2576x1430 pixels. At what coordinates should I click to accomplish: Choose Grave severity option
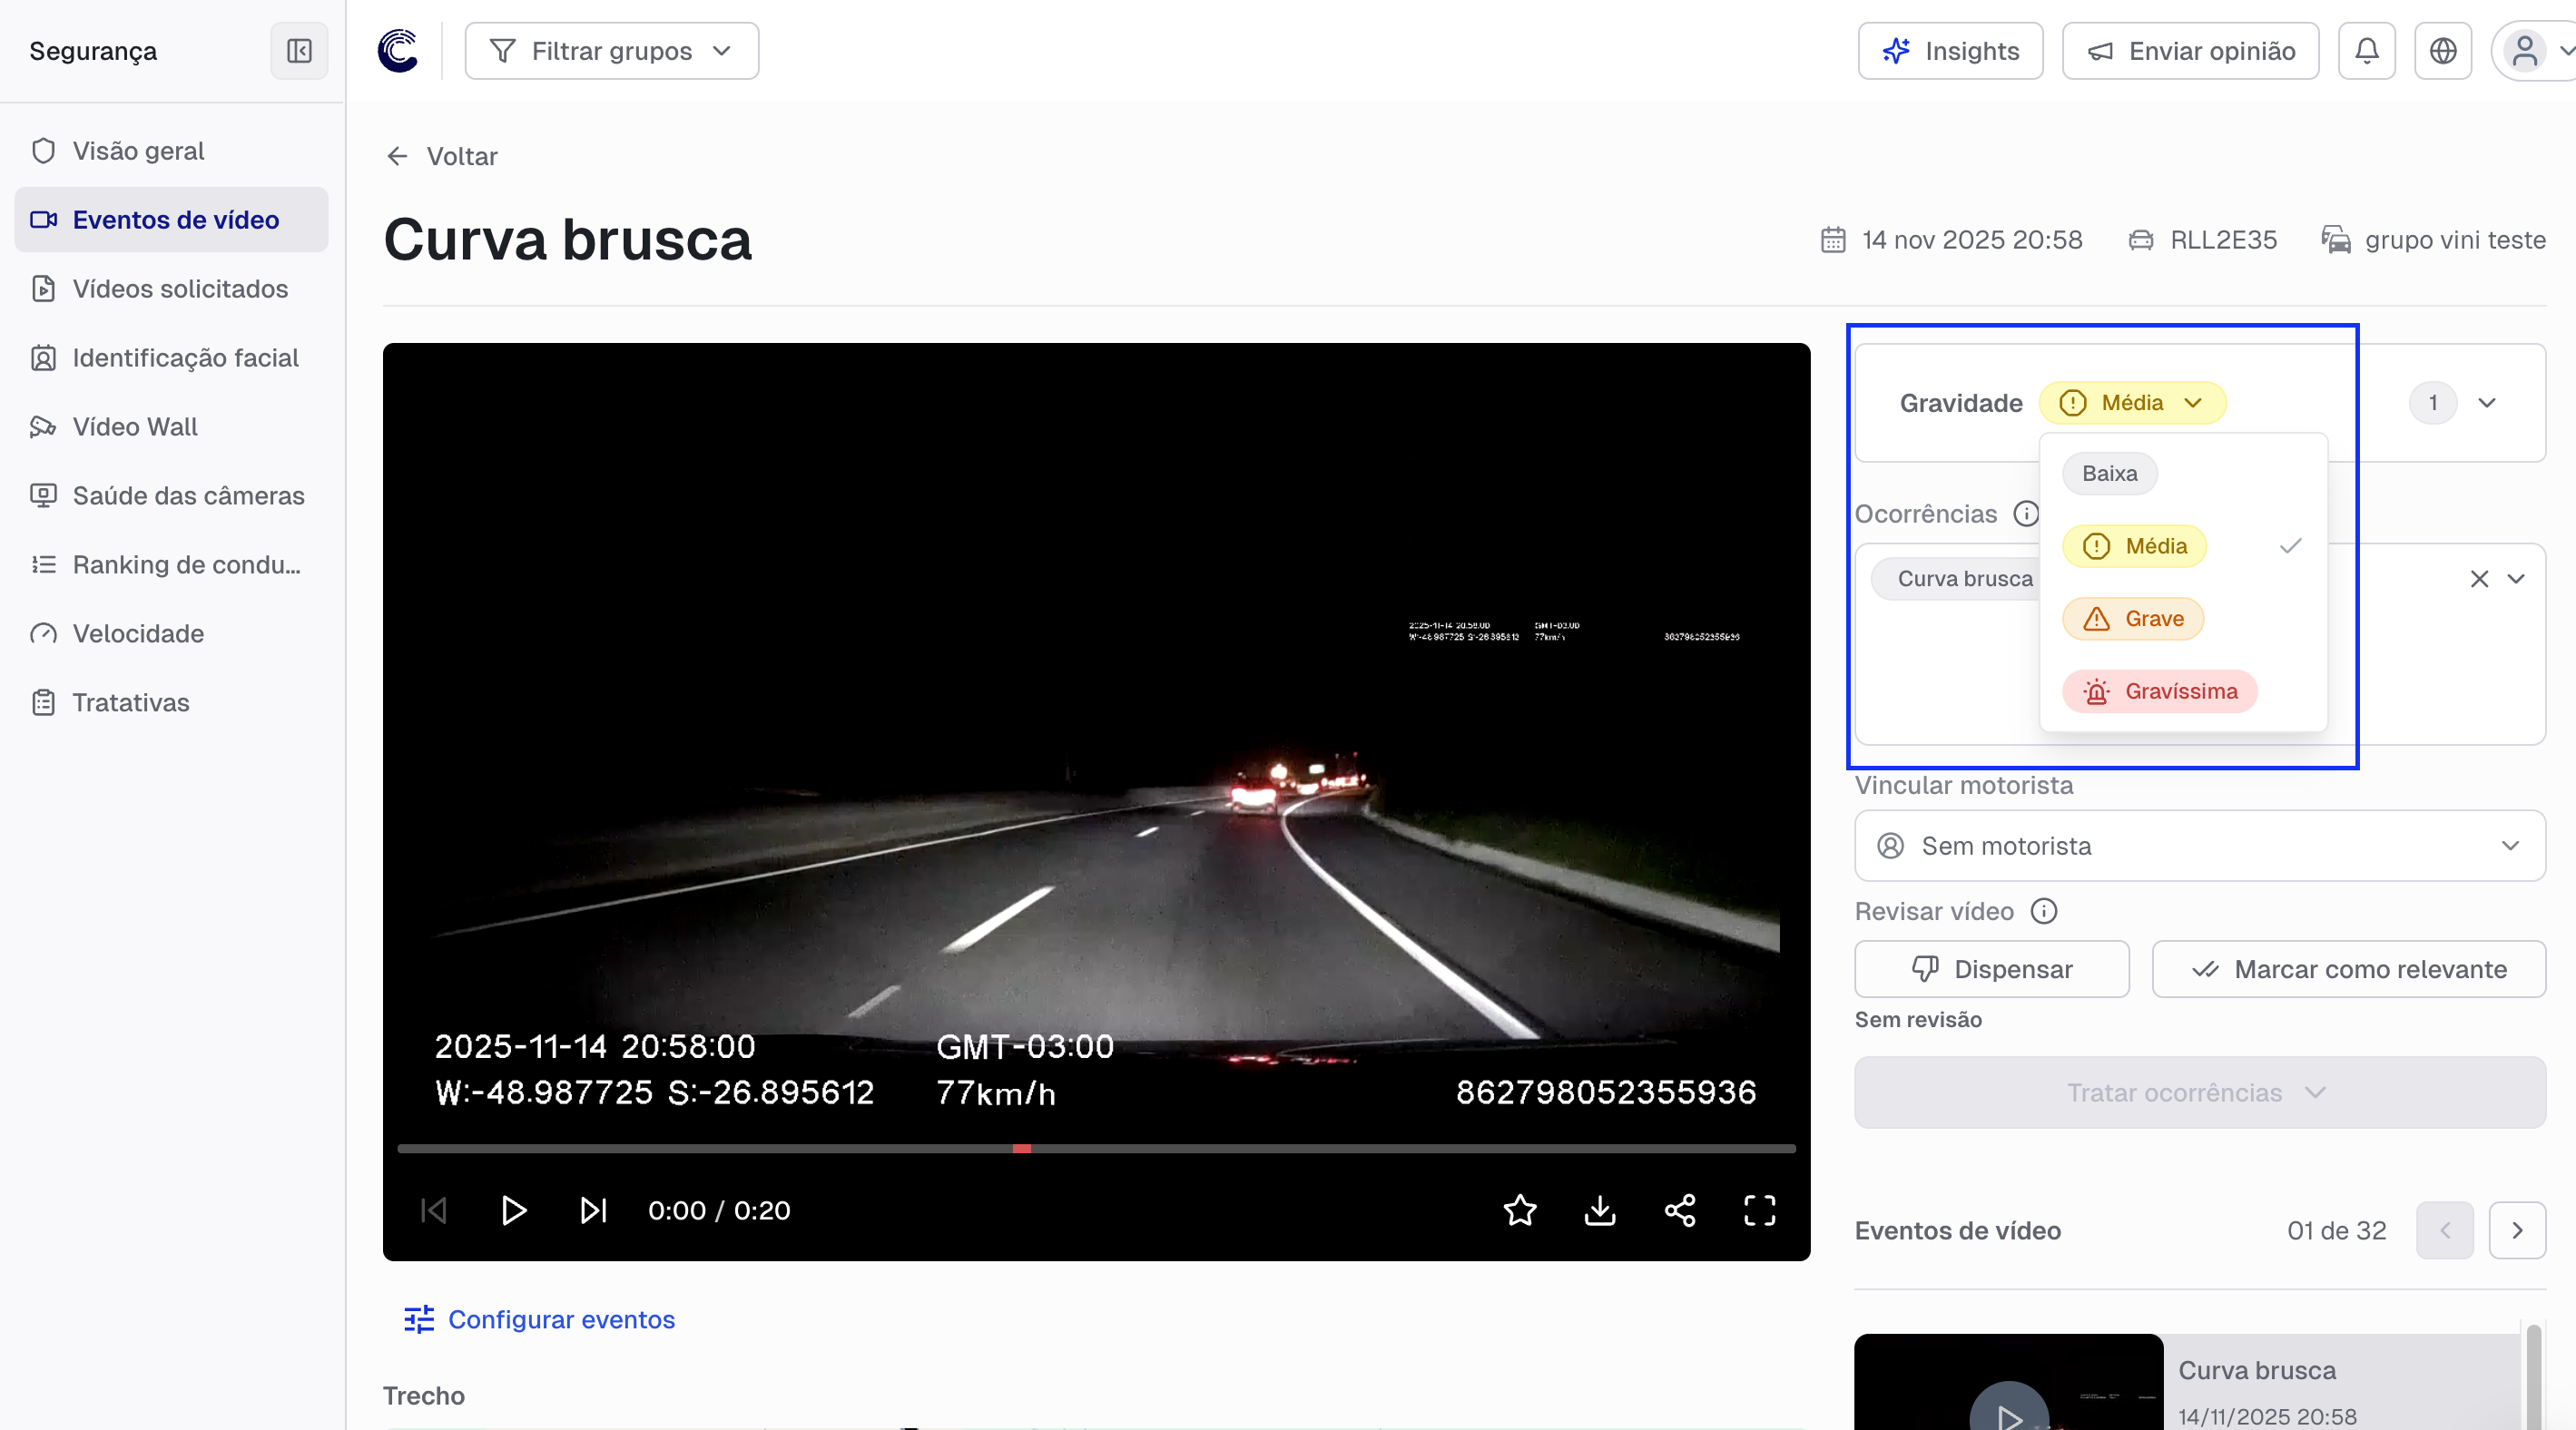(2133, 619)
